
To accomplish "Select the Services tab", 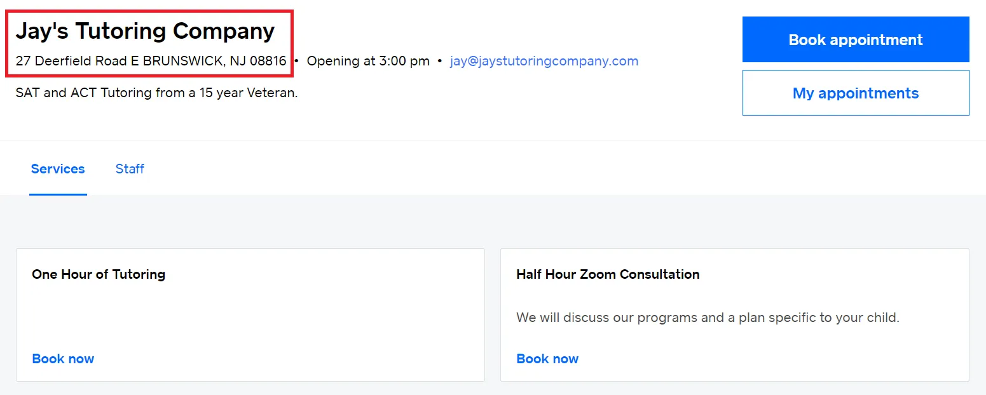I will [58, 169].
